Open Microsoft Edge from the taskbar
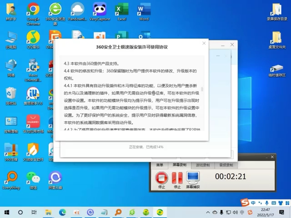Screen dimensions: 291x218 coord(63,212)
